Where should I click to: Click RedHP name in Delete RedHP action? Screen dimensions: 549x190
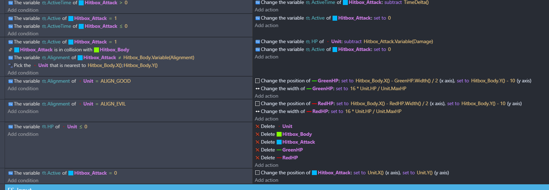click(290, 158)
